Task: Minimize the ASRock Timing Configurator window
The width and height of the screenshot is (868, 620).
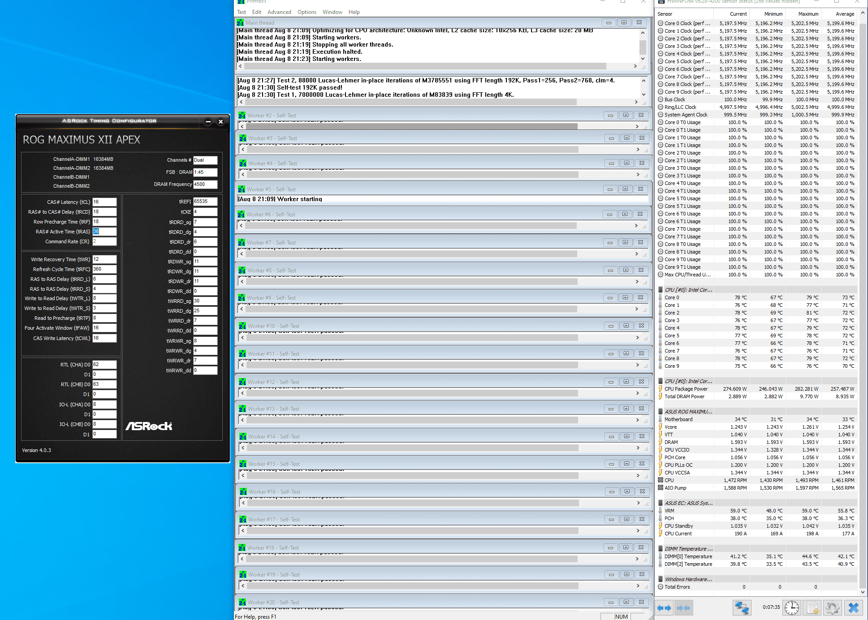Action: coord(208,121)
